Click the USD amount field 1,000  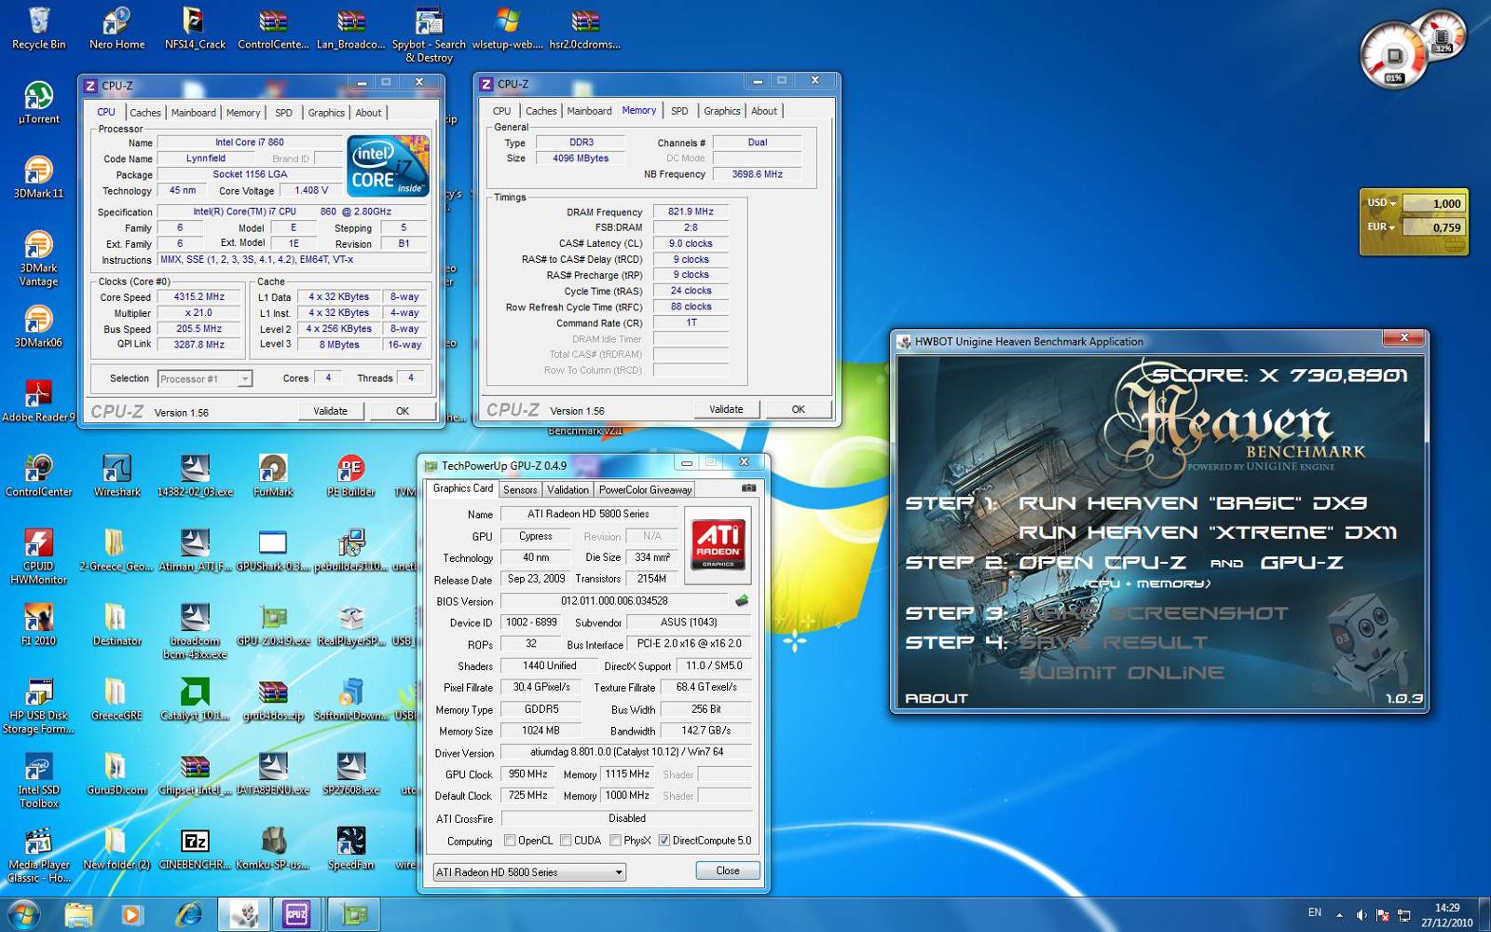(x=1433, y=203)
